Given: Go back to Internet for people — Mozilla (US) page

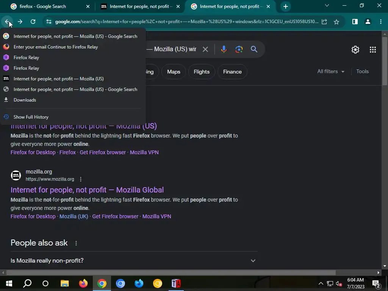Looking at the screenshot, I should (73, 79).
